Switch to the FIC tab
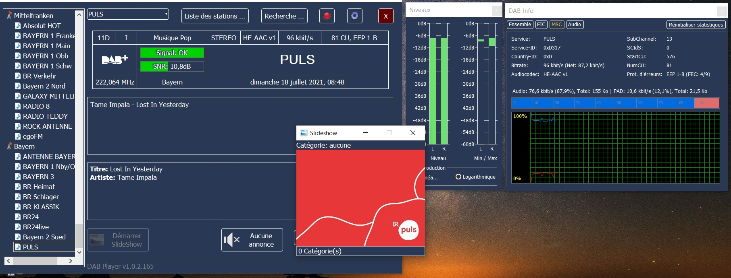Screen dimensions: 731x278 tap(541, 25)
